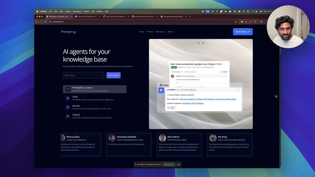The height and width of the screenshot is (177, 315).
Task: Close the docs Document Atlassian tab
Action: 129,17
